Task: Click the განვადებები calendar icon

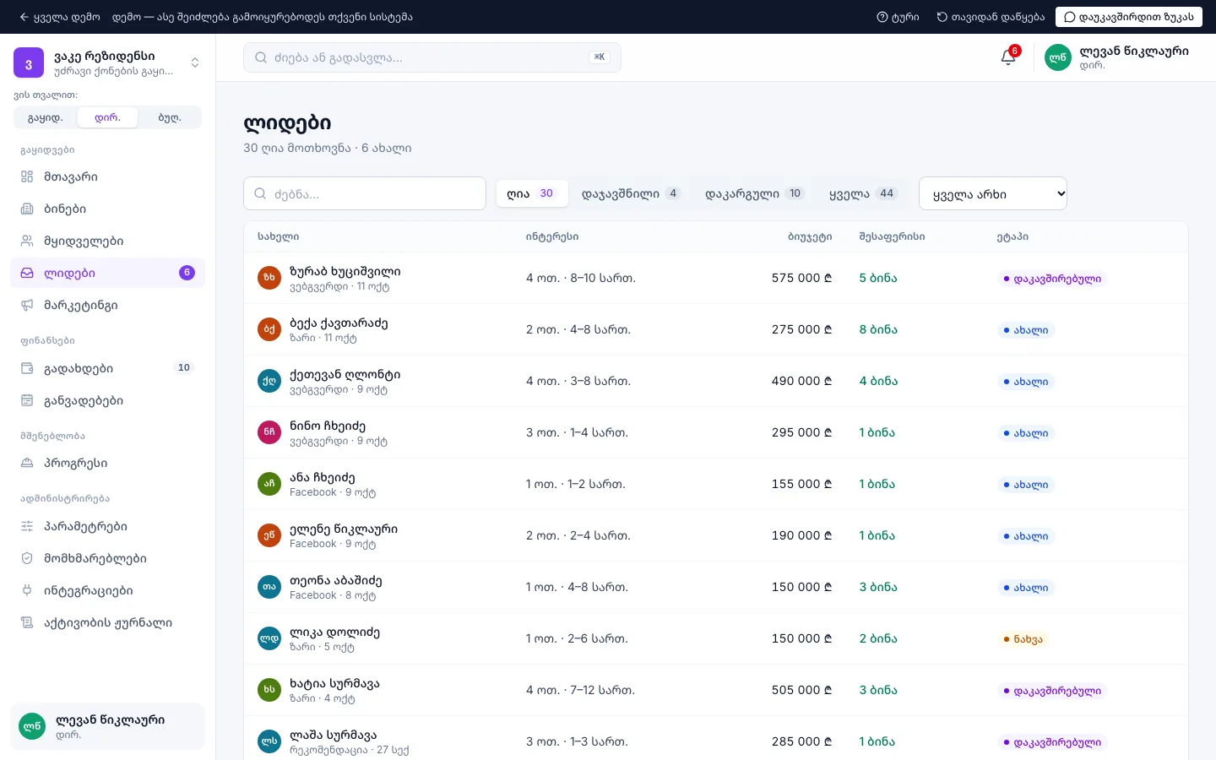Action: coord(27,400)
